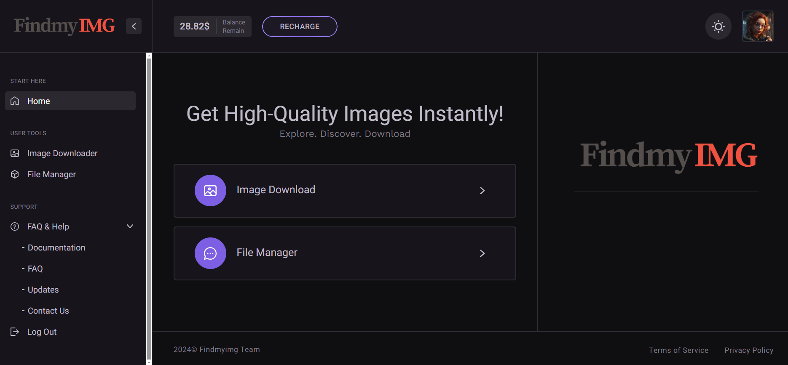Click the purple Image Download card icon
788x365 pixels.
pos(210,190)
